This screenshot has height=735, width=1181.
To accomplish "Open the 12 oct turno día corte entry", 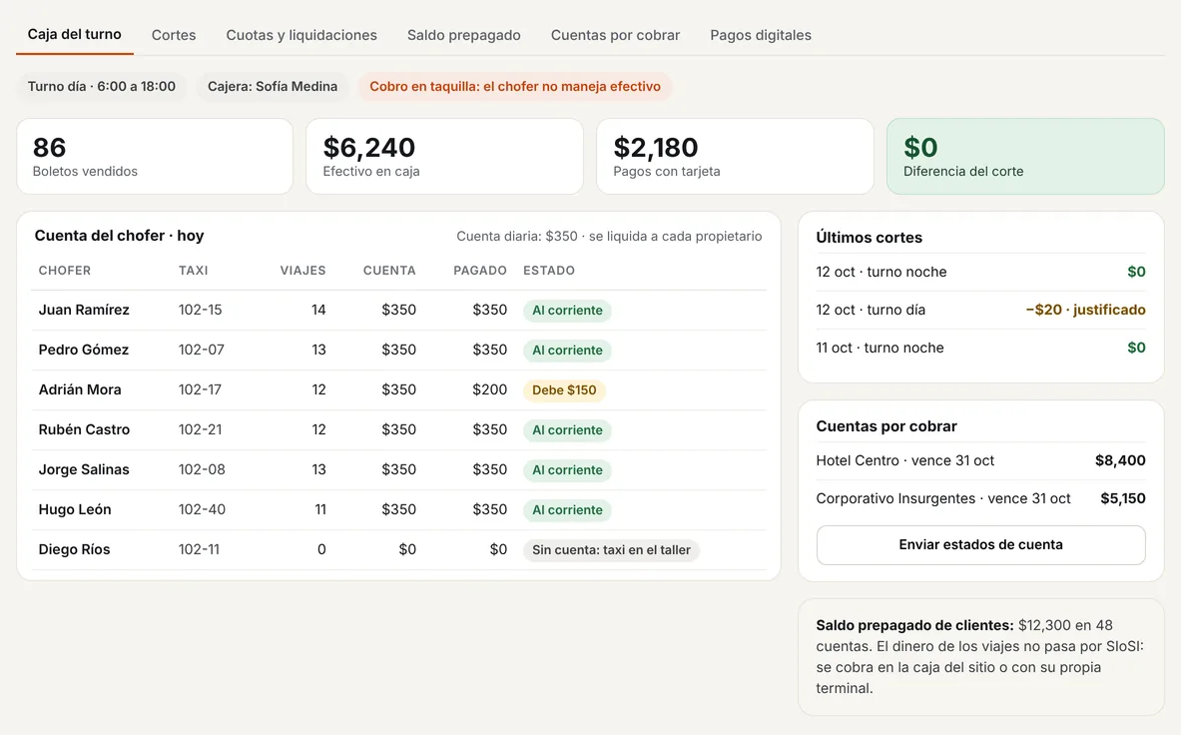I will pos(980,310).
